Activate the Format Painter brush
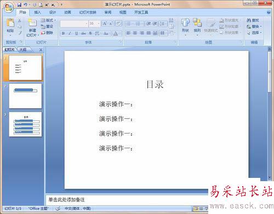Viewport: 274px width, 214px height. point(20,33)
